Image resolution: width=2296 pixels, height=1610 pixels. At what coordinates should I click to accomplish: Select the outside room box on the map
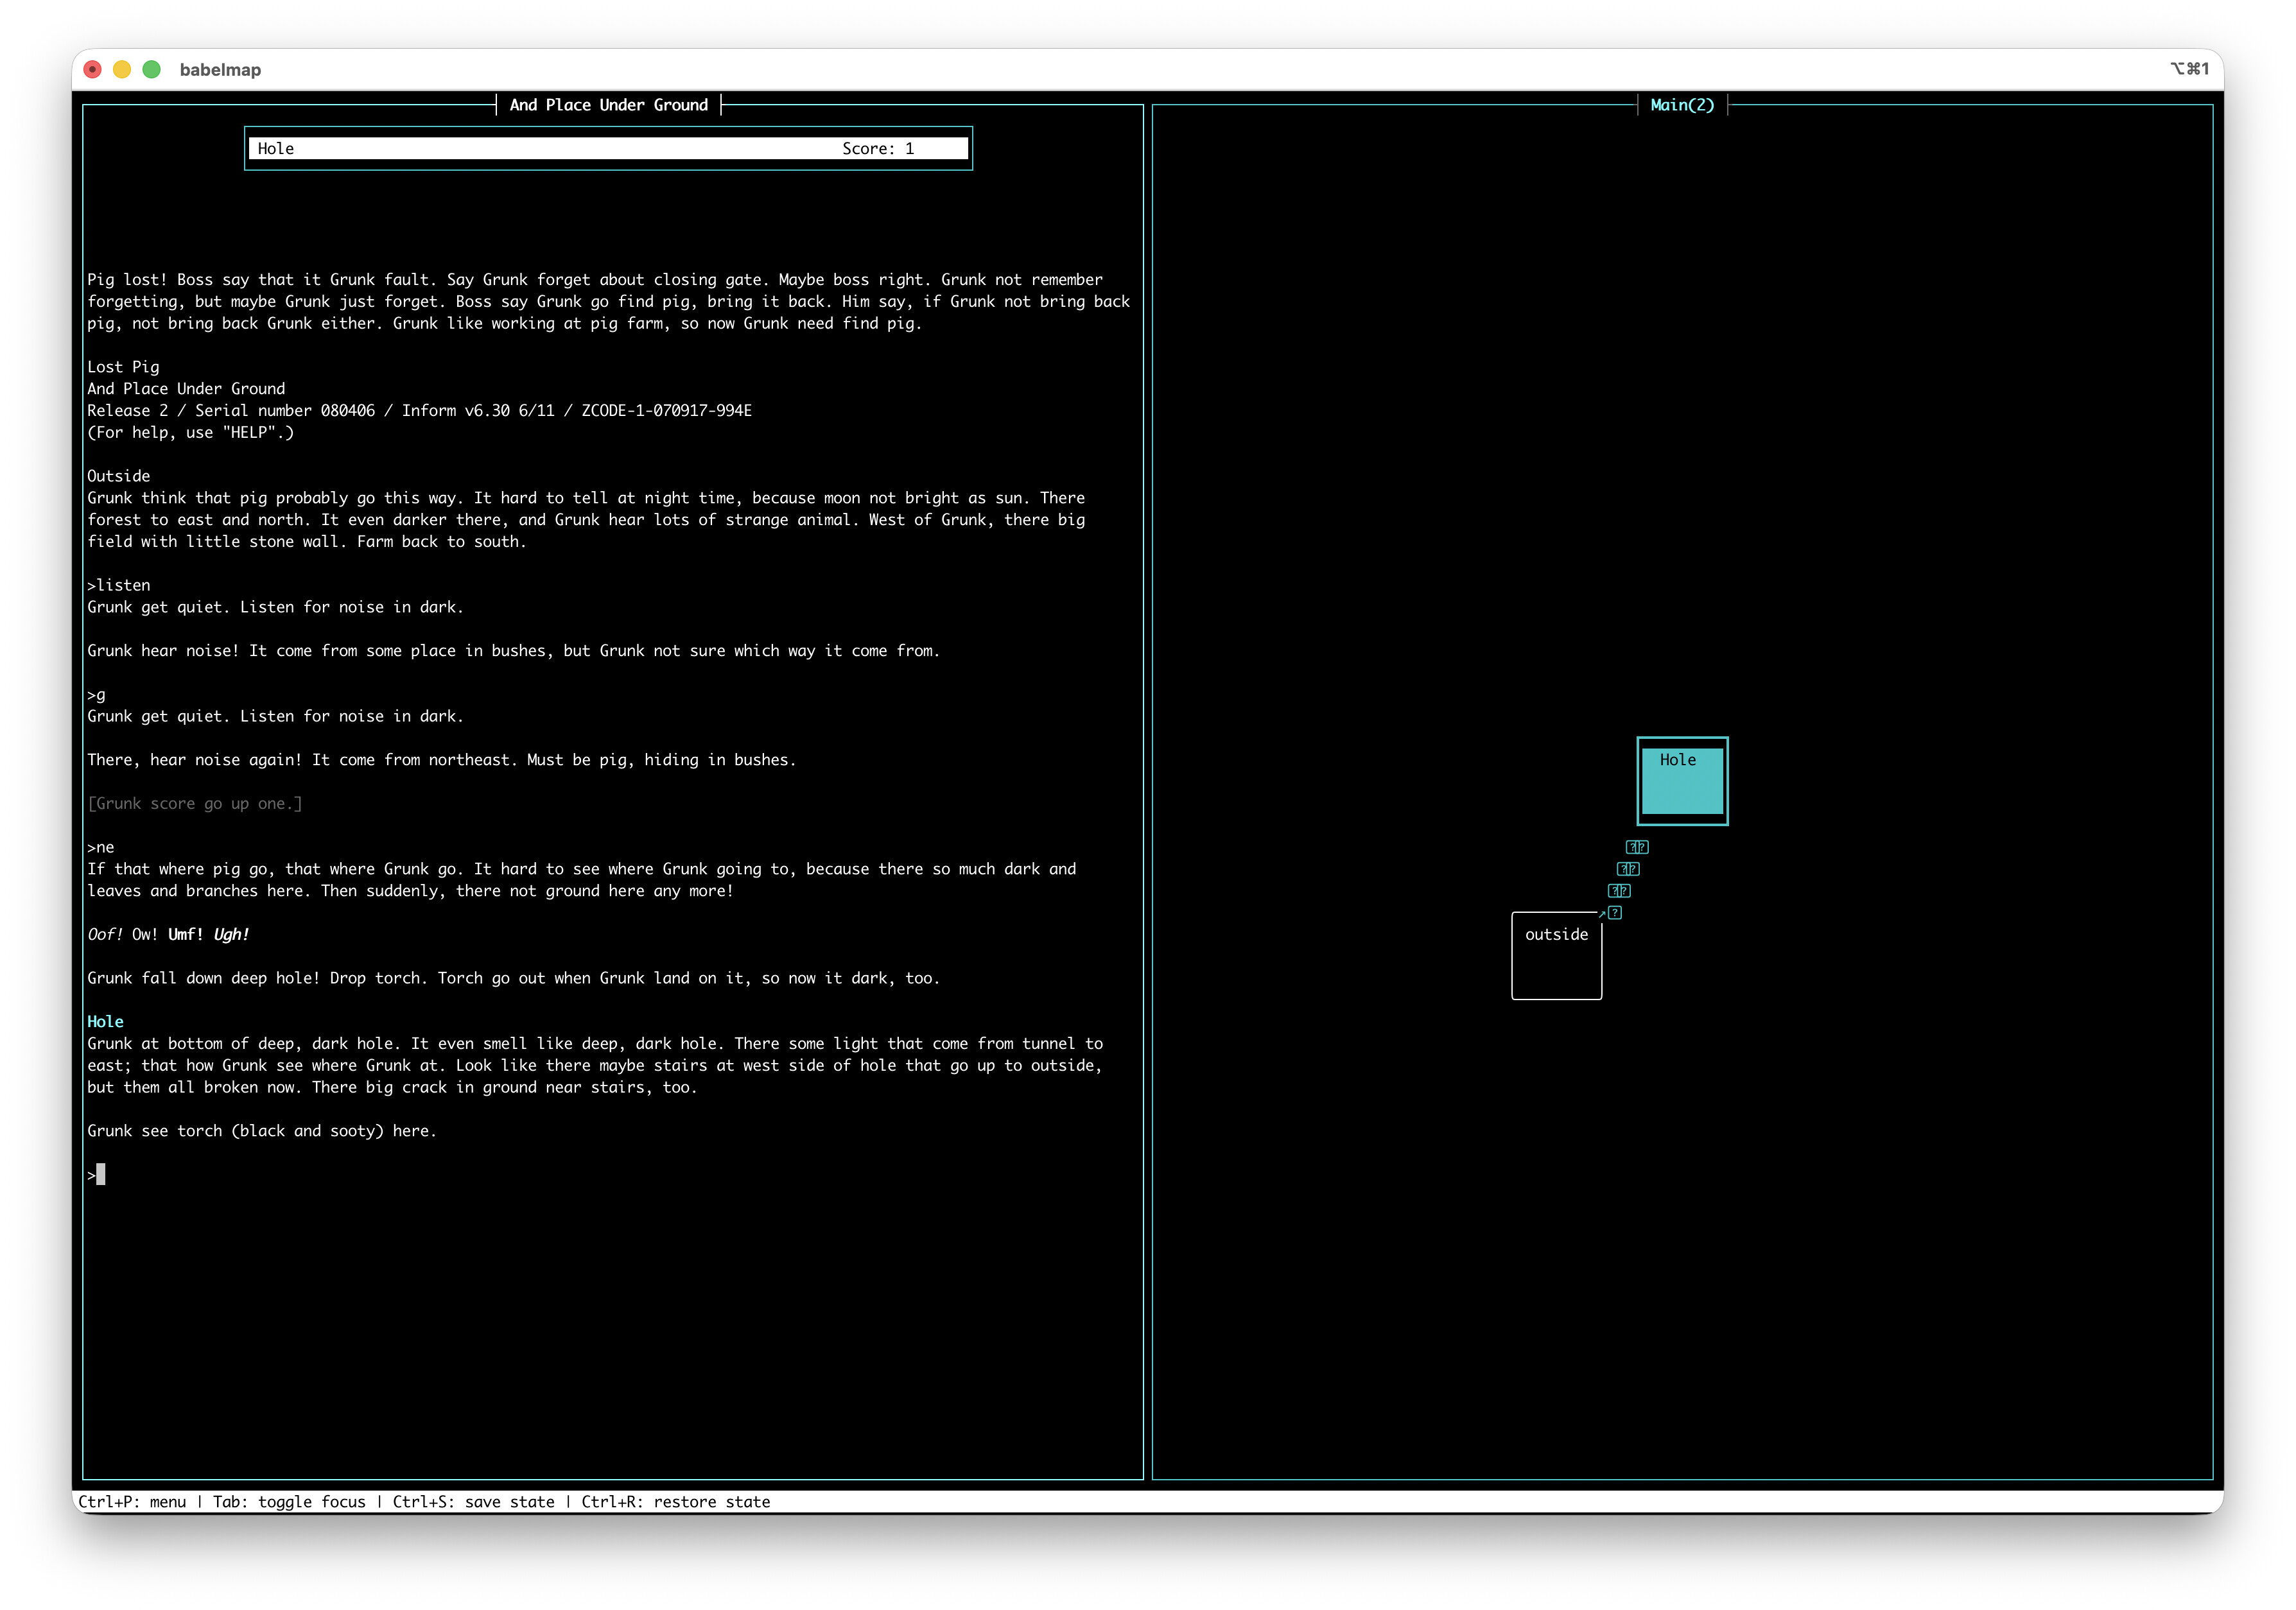(1556, 955)
